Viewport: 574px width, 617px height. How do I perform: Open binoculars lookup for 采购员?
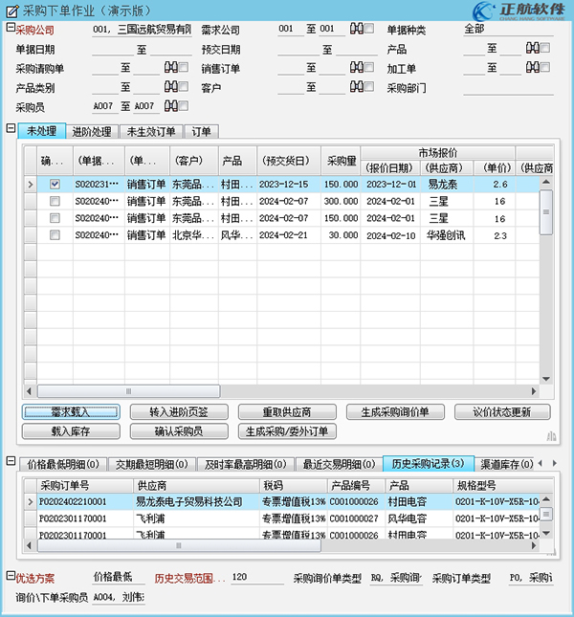(x=170, y=105)
